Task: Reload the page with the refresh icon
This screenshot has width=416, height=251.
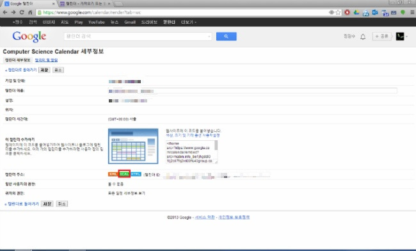Action: (22, 12)
